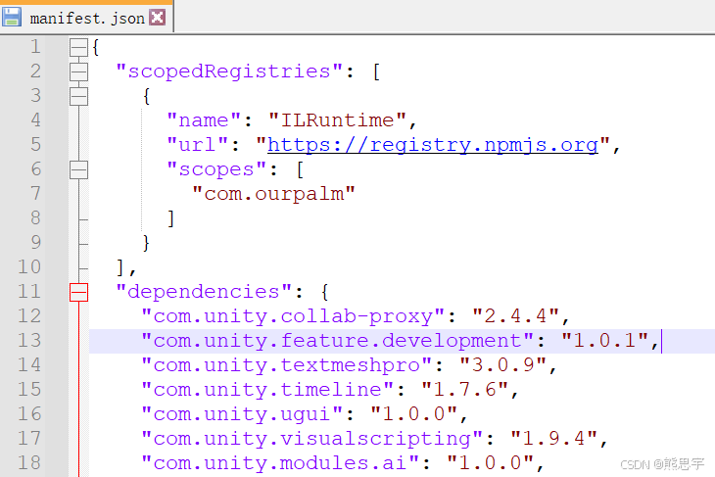This screenshot has height=477, width=715.
Task: Click the closing bracket on line 8
Action: pyautogui.click(x=170, y=218)
